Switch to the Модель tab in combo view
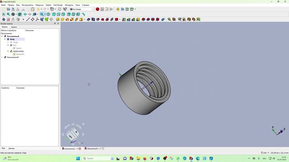The image size is (289, 162). pos(5,27)
